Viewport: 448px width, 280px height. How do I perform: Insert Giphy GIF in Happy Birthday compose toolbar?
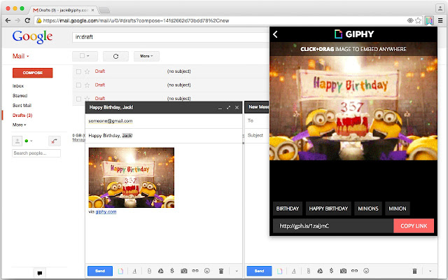pos(120,271)
